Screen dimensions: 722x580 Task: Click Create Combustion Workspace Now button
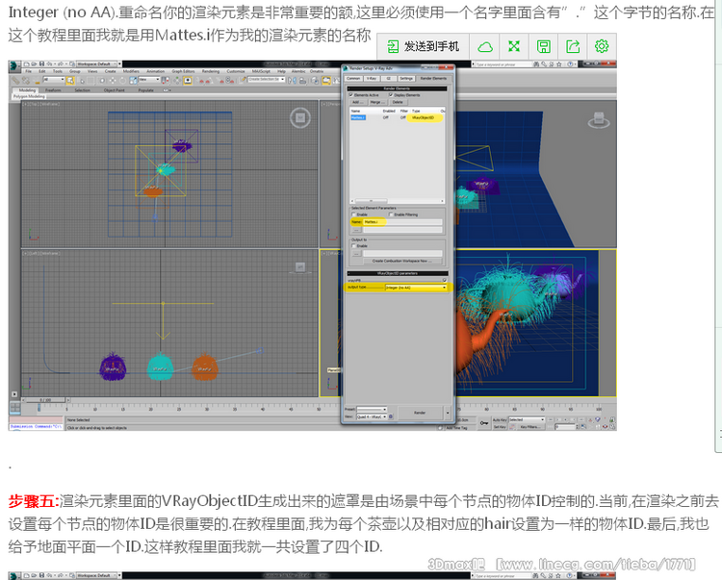point(402,262)
